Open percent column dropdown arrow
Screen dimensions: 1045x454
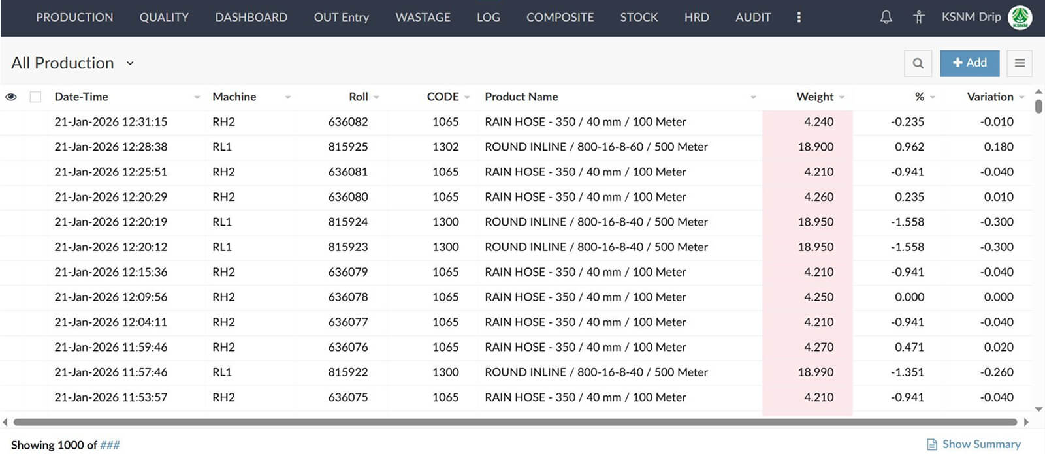pyautogui.click(x=933, y=97)
